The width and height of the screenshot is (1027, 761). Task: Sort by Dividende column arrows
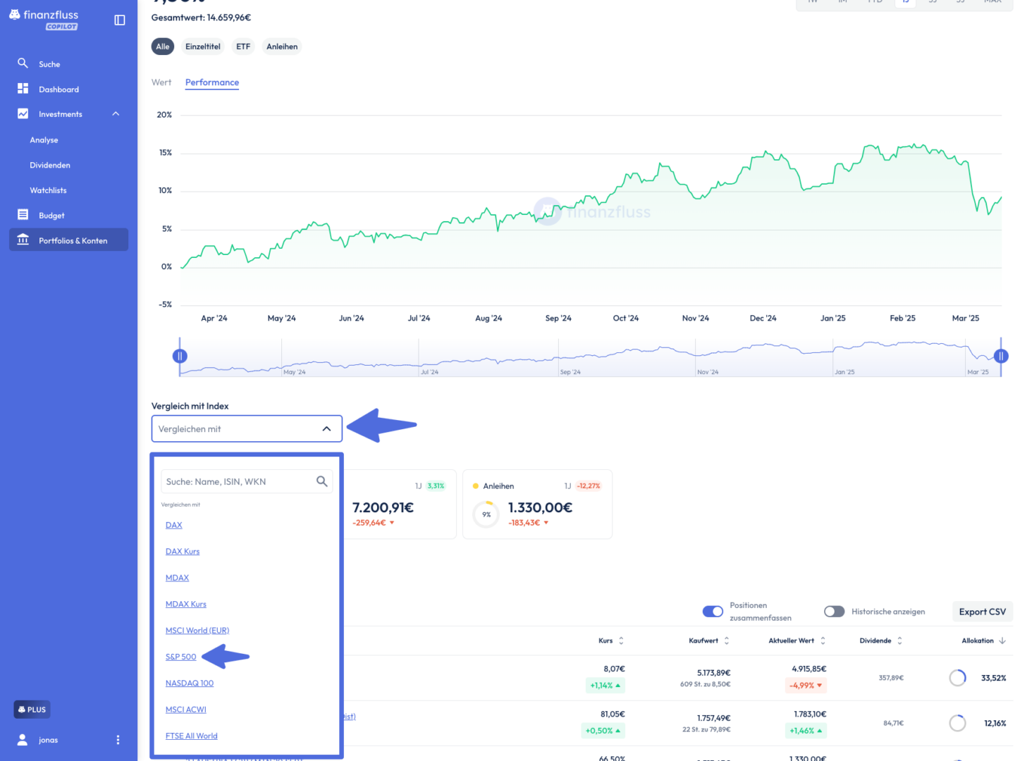[x=899, y=641]
